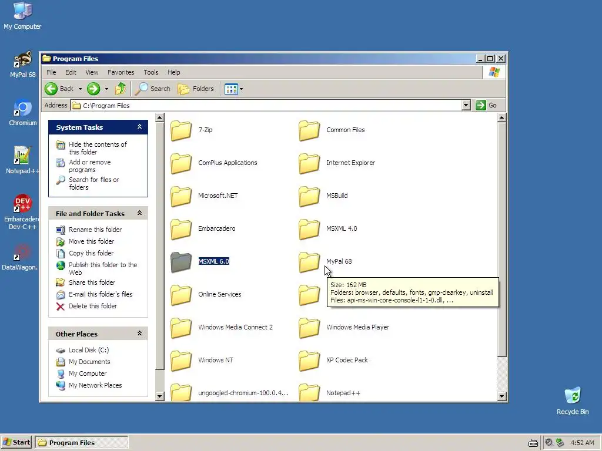Open the File menu

51,72
